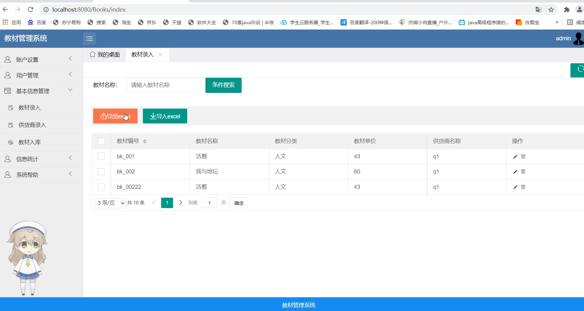Go back with the browser back arrow
This screenshot has width=584, height=311.
pos(5,9)
